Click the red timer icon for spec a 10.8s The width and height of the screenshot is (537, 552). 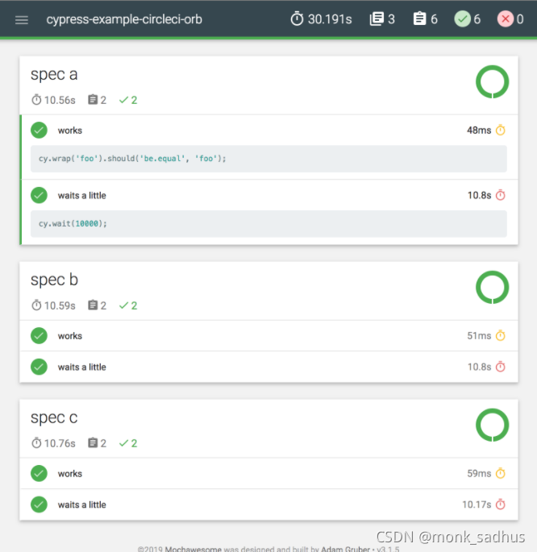pyautogui.click(x=501, y=195)
